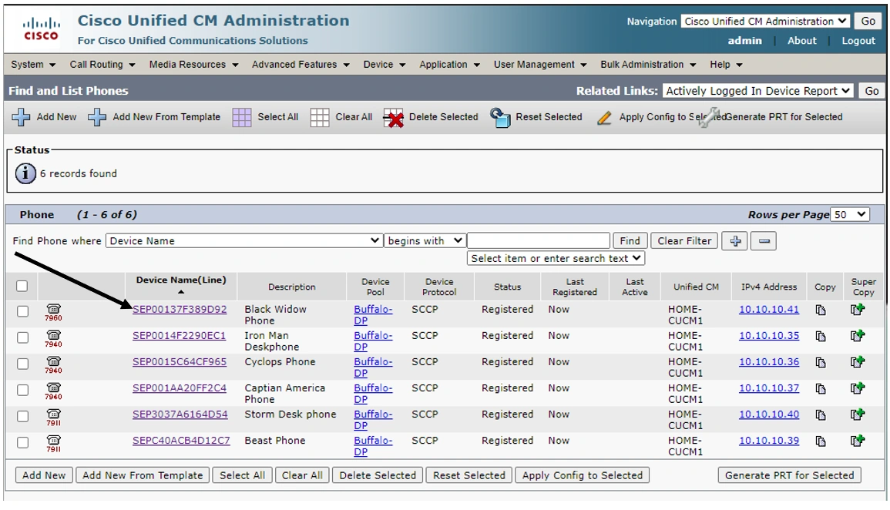Click bottom Generate PRT for Selected button
The height and width of the screenshot is (510, 890).
click(x=789, y=475)
